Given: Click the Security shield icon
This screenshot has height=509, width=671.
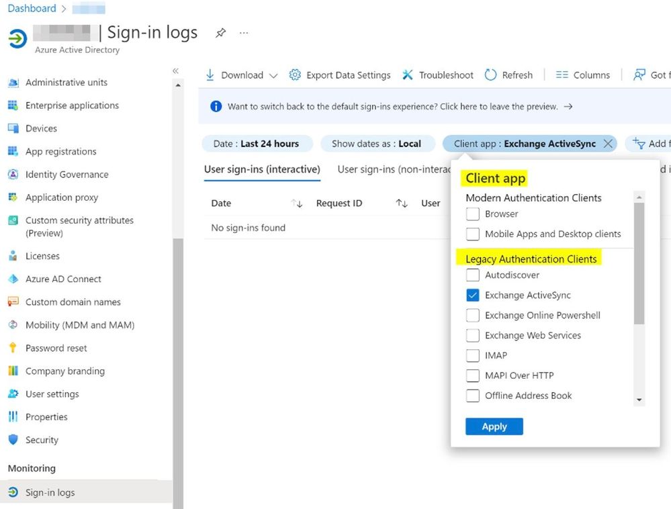Looking at the screenshot, I should (x=13, y=440).
